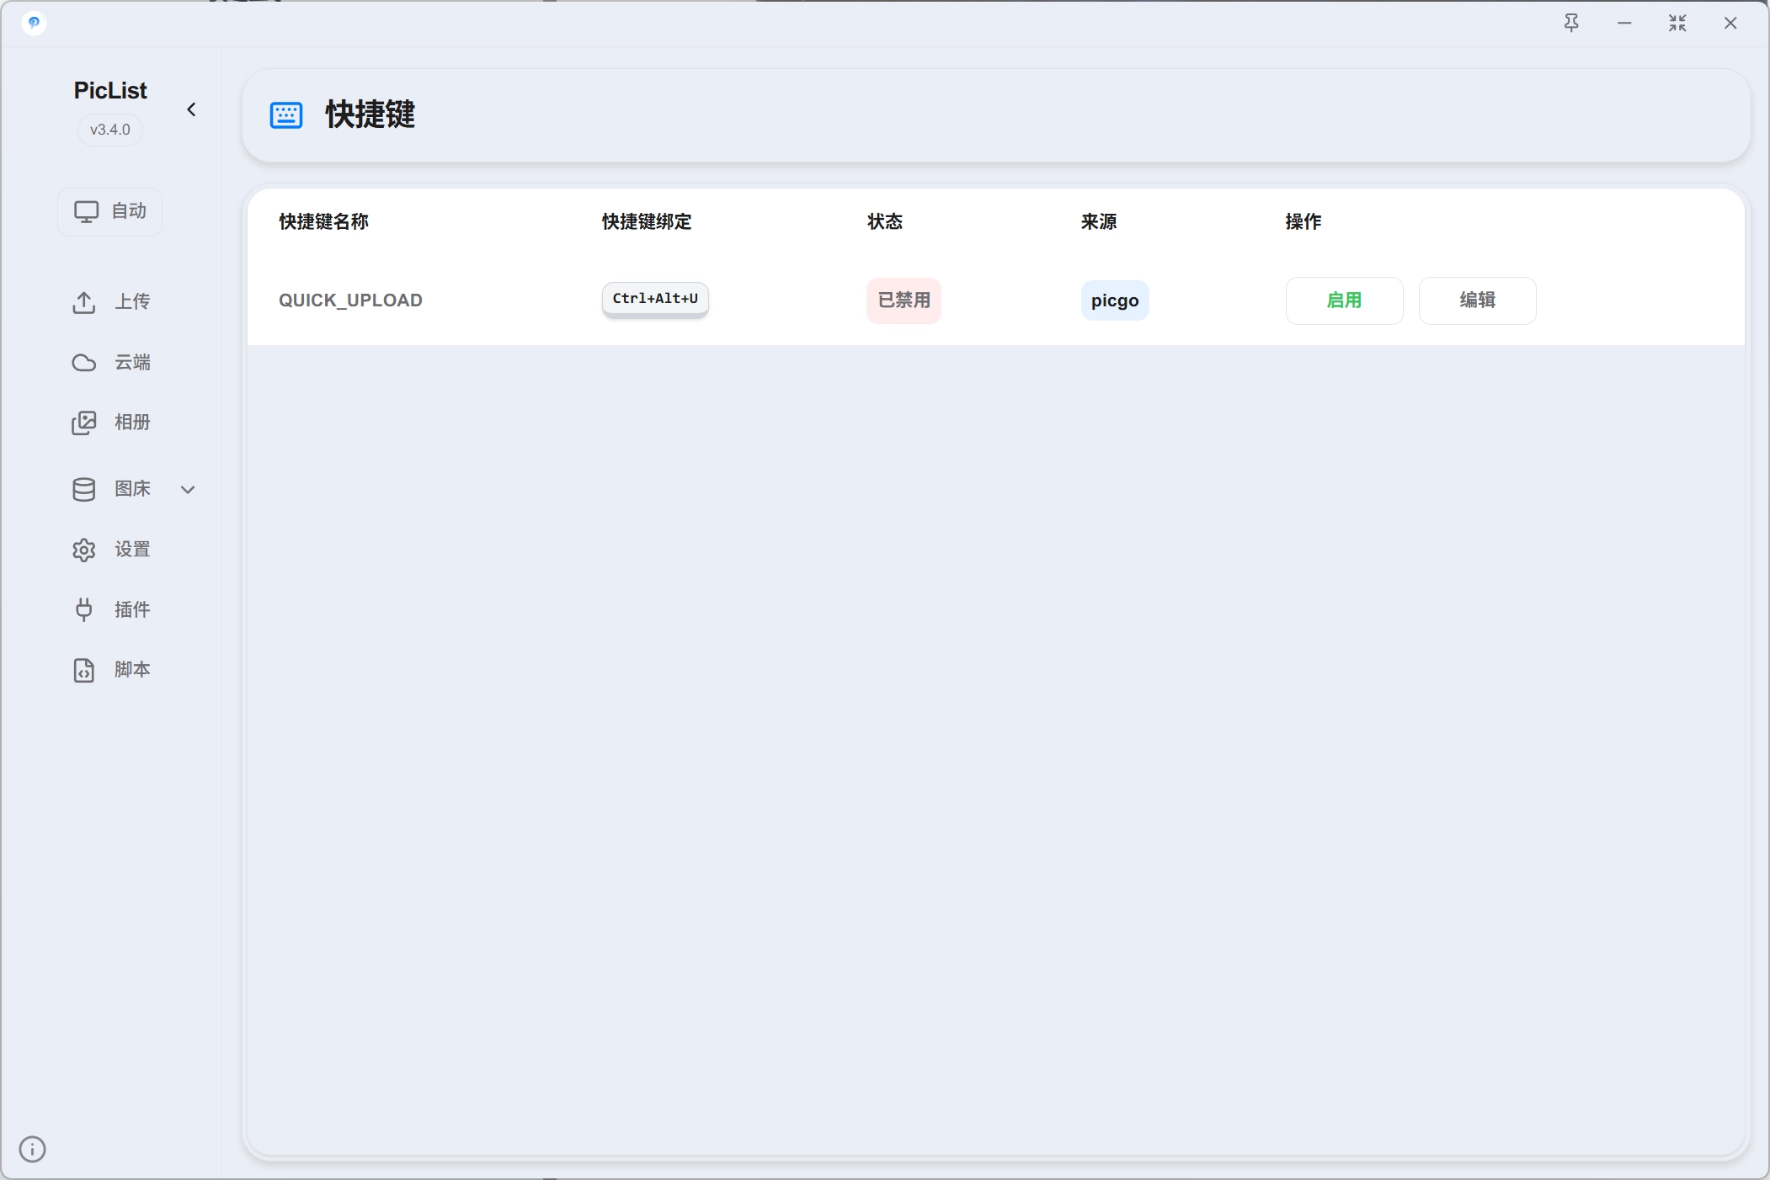This screenshot has height=1180, width=1770.
Task: Click the 快捷键 page title
Action: [371, 114]
